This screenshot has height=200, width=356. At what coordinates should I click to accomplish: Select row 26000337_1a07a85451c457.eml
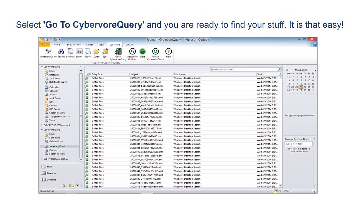pyautogui.click(x=182, y=109)
